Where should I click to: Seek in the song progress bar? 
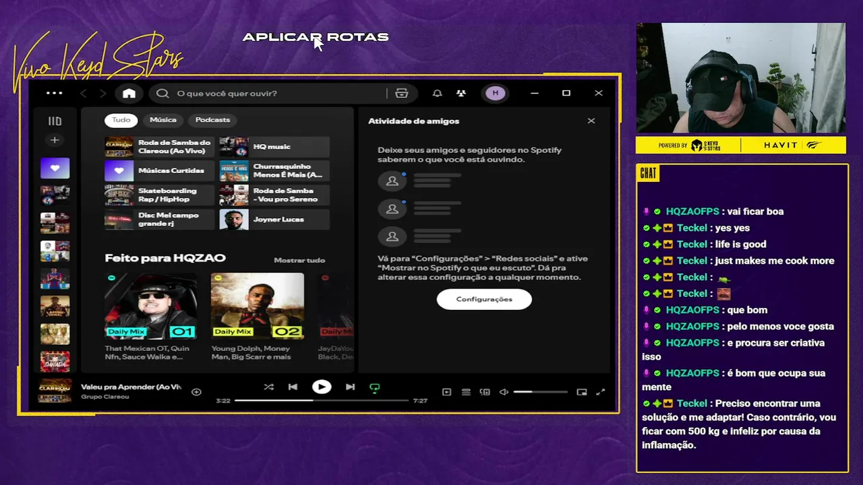322,401
